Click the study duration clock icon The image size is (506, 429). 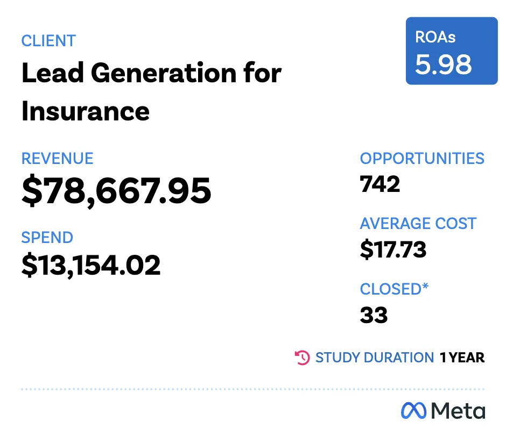pyautogui.click(x=303, y=358)
